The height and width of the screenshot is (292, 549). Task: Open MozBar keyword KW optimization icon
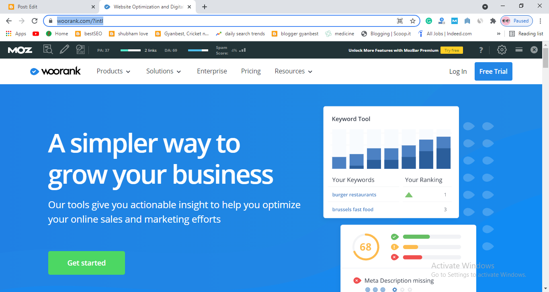coord(80,50)
